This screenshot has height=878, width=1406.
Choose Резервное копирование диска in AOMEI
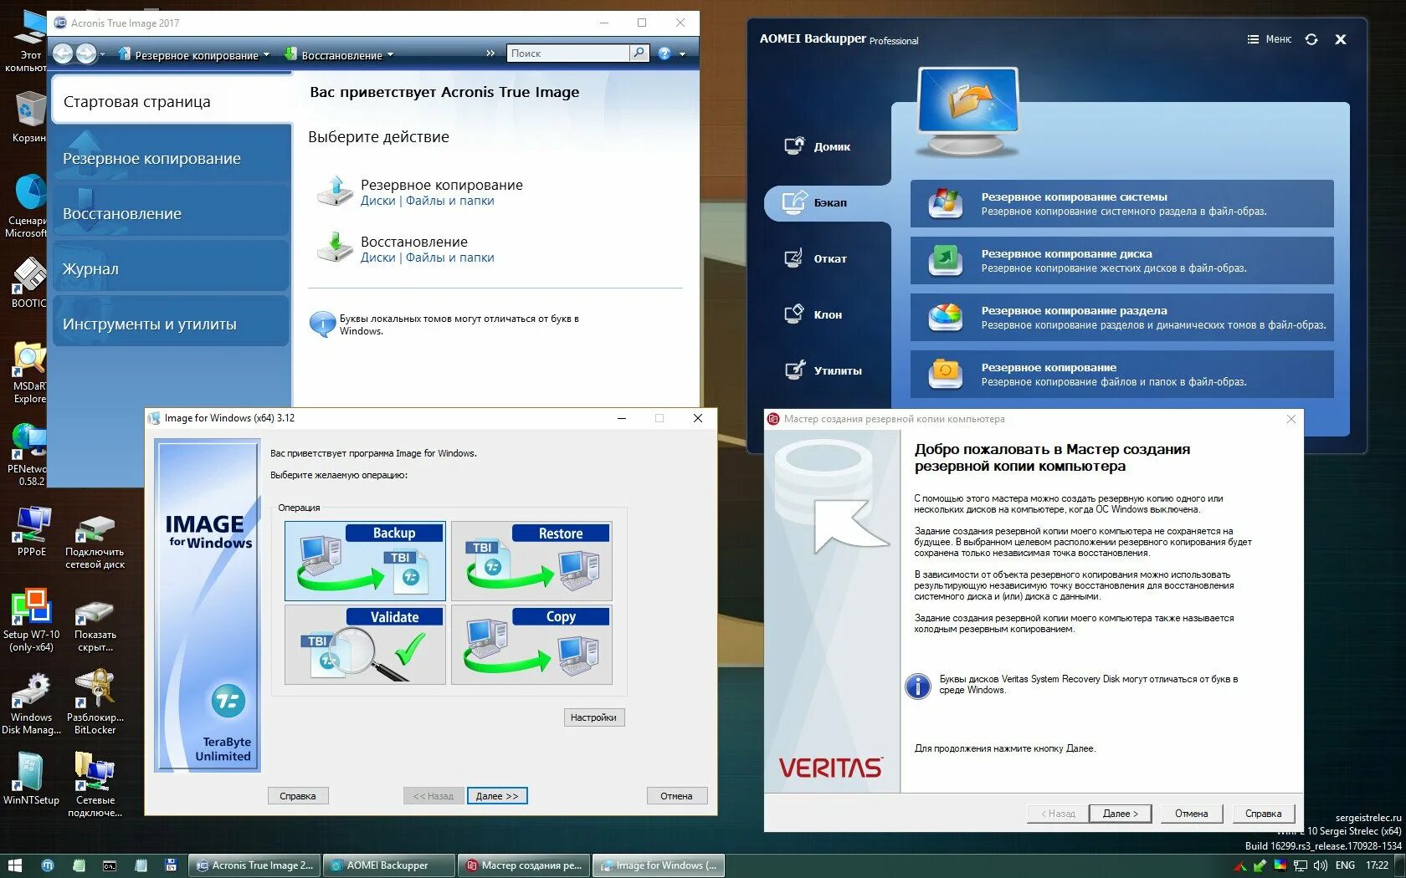coord(1121,260)
